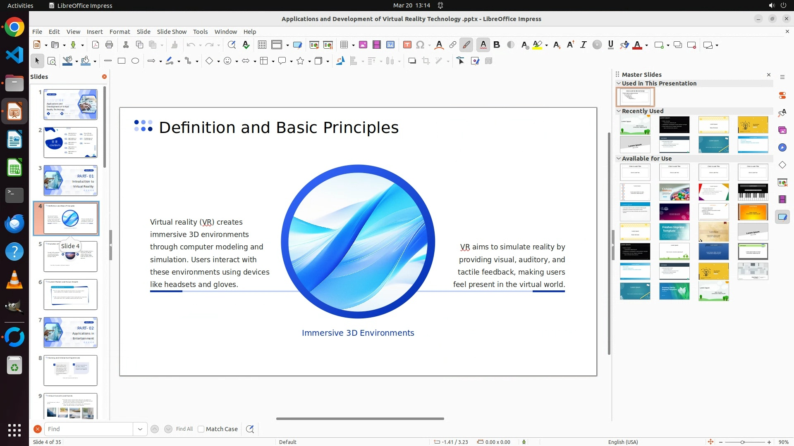Toggle Bold text formatting
The width and height of the screenshot is (794, 446).
tap(497, 45)
